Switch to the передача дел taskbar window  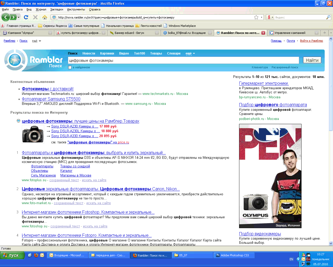coord(109,255)
